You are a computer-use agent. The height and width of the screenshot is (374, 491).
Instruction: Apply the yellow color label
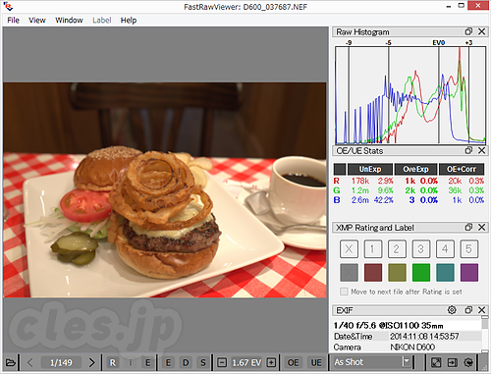click(397, 273)
